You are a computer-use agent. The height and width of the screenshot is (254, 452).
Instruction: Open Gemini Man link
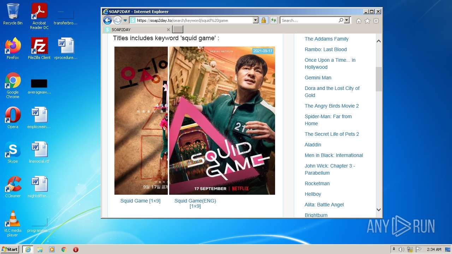pos(318,78)
